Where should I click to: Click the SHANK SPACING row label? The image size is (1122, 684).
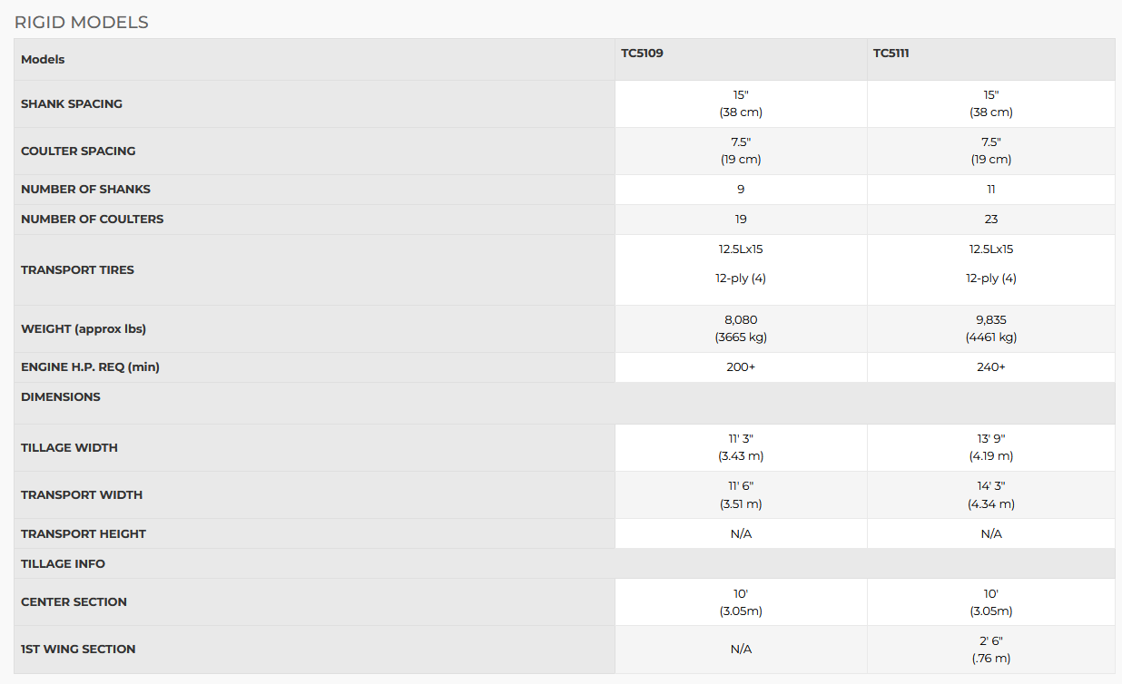coord(72,104)
